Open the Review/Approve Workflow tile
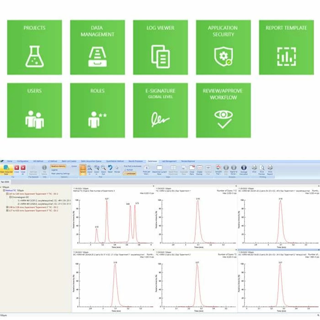This screenshot has height=320, width=320. coord(223,110)
